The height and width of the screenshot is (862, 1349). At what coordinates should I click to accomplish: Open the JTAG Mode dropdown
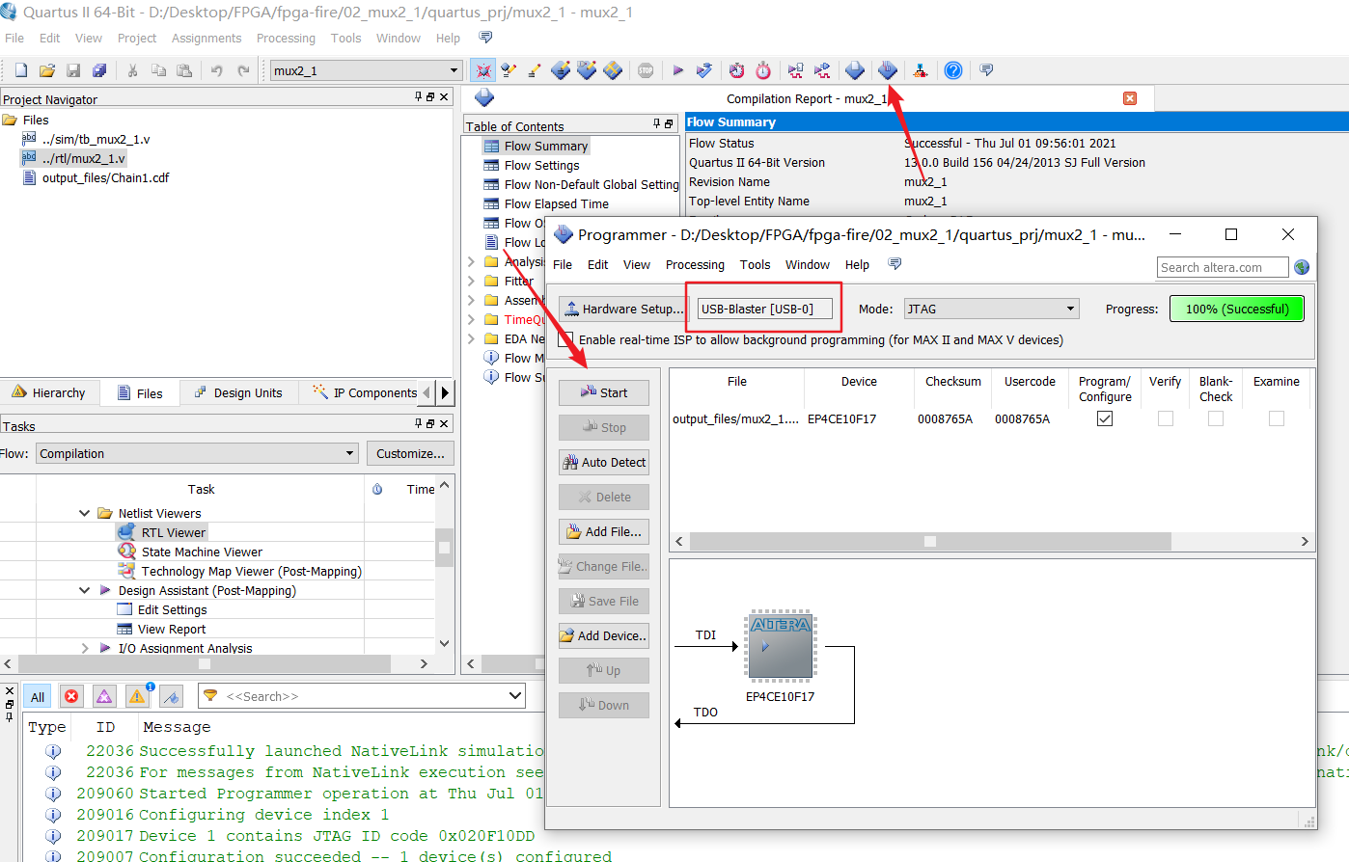(x=1070, y=310)
